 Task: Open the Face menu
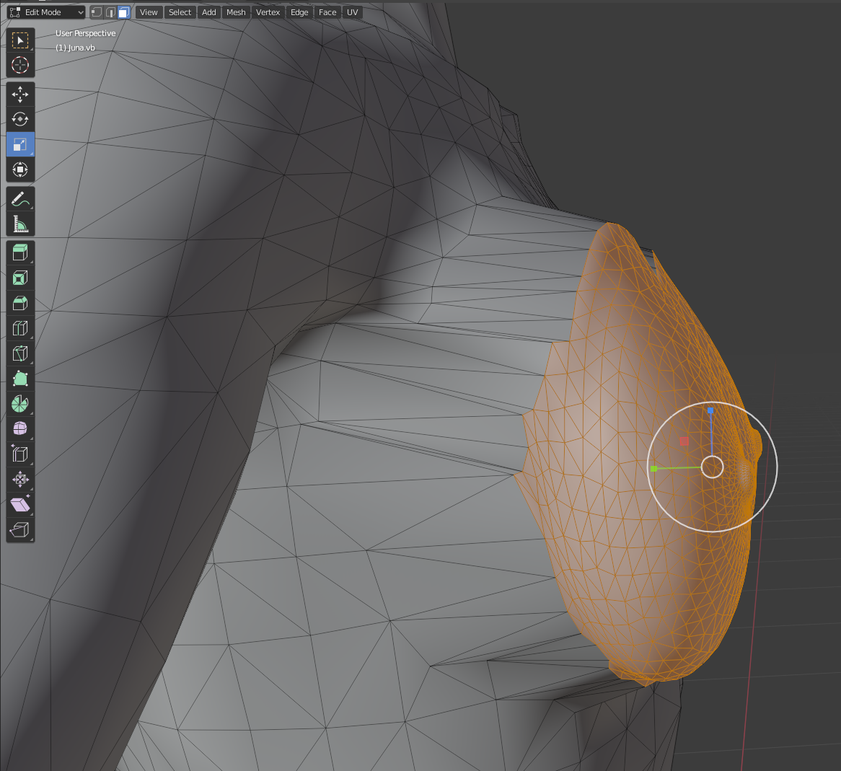coord(327,12)
